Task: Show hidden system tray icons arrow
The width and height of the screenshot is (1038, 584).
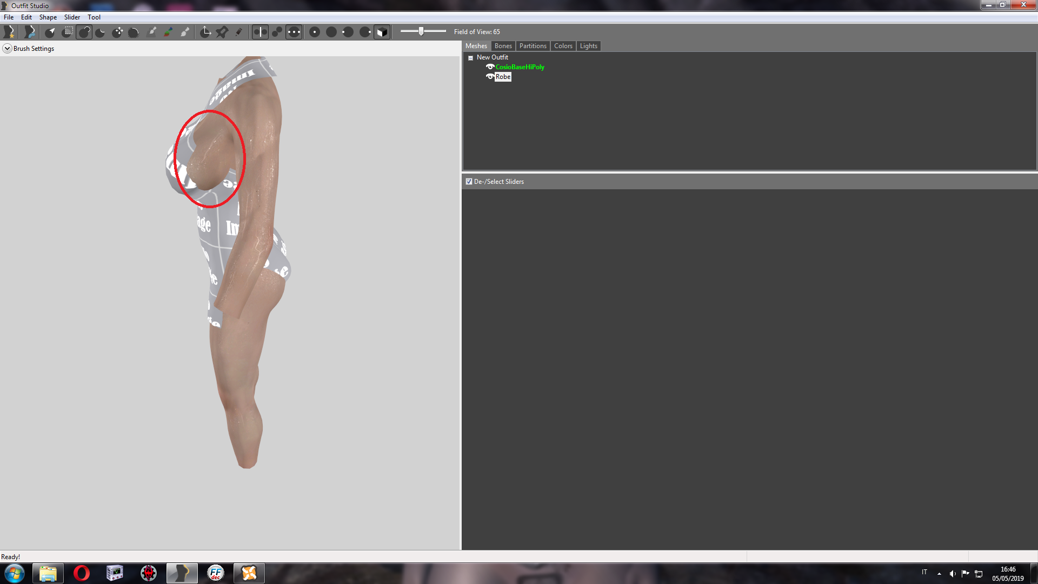Action: point(939,574)
